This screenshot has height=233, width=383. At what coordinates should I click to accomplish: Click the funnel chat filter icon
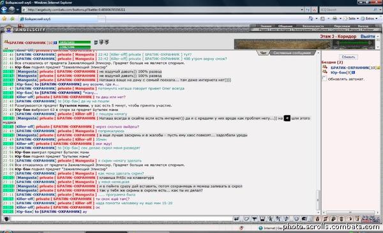point(255,218)
